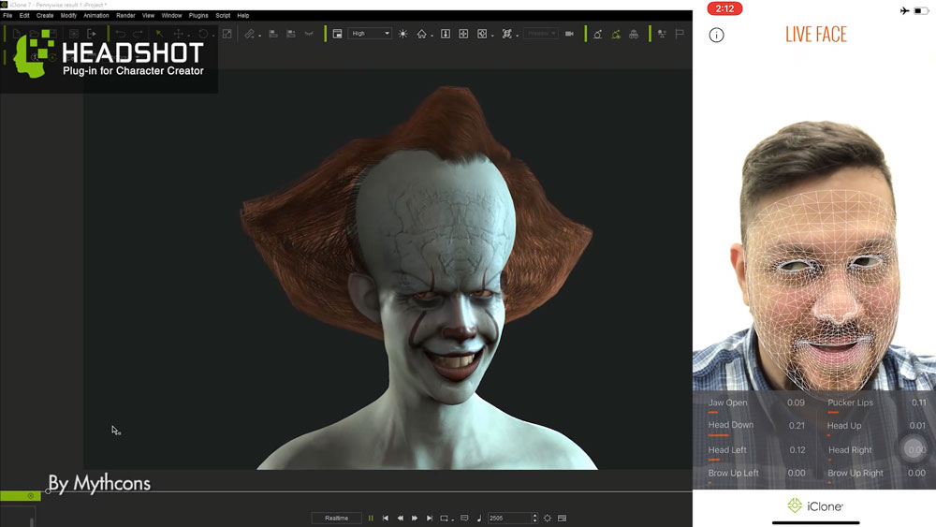
Task: Open the File menu
Action: pos(7,16)
